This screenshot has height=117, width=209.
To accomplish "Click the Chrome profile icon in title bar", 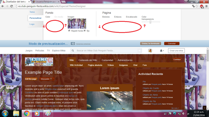I will 186,1.
